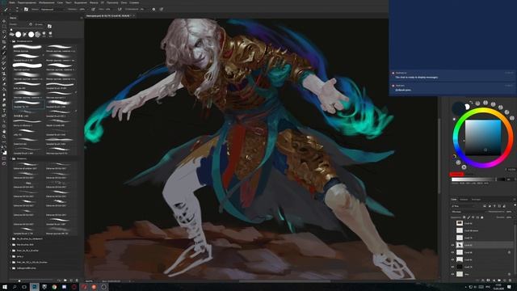Open the brush tool preset icon in options bar
This screenshot has height=291, width=517.
pos(6,9)
